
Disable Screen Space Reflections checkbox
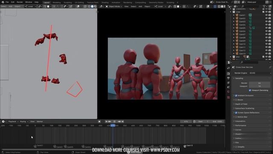click(x=236, y=113)
